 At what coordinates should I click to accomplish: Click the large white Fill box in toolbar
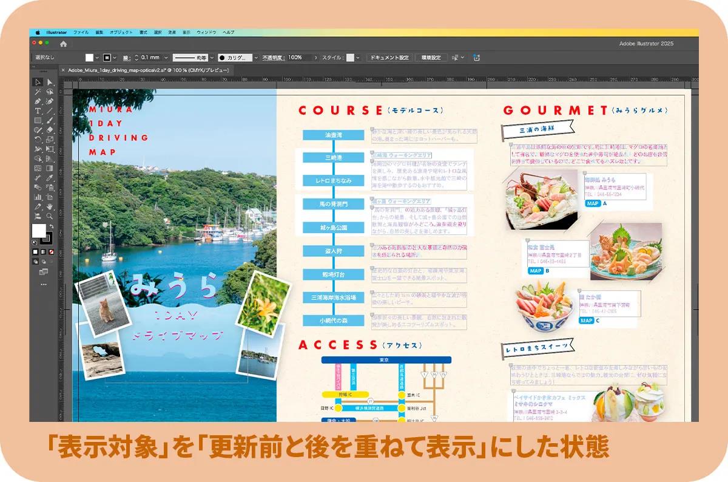click(x=39, y=229)
